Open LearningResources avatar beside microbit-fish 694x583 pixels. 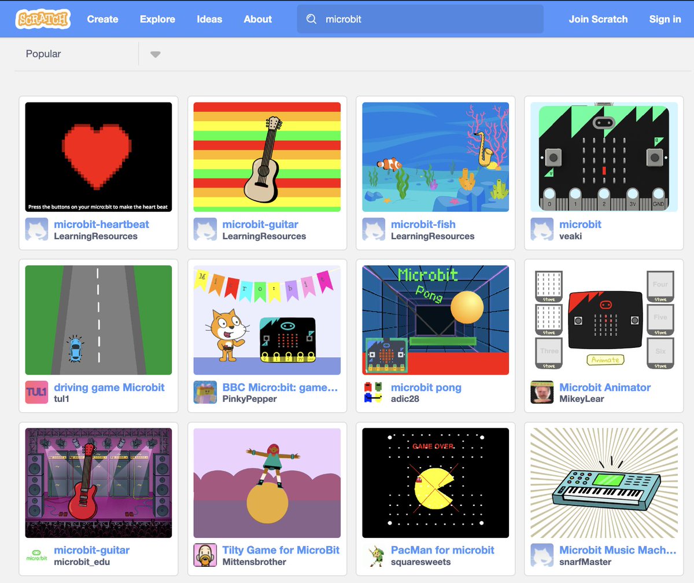tap(374, 229)
